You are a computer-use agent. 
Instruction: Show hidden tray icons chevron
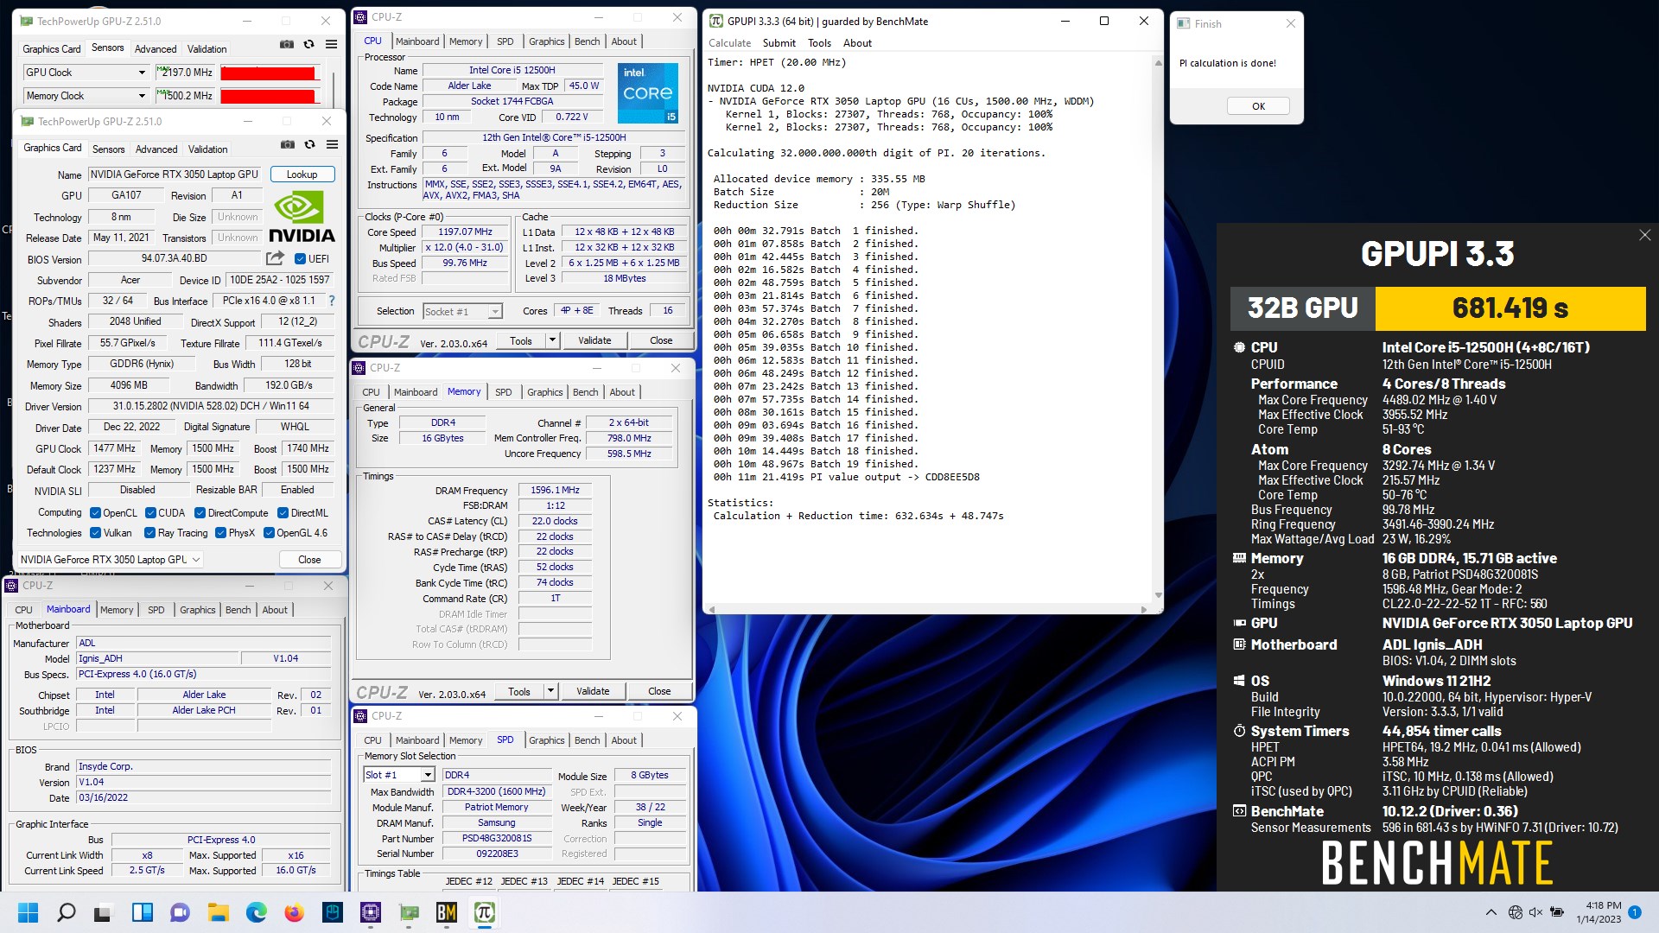[x=1491, y=912]
